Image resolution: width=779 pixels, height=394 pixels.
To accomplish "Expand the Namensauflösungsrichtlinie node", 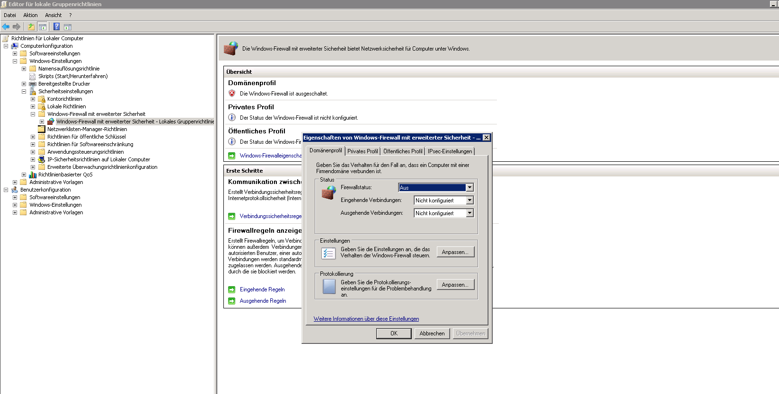I will 24,69.
